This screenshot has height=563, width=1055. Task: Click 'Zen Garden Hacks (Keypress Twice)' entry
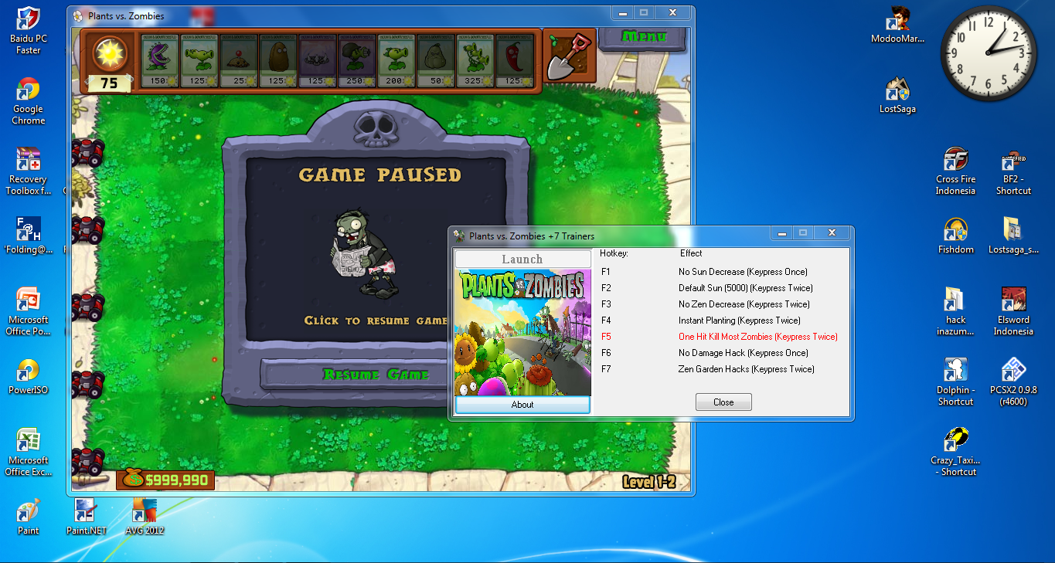(x=746, y=369)
